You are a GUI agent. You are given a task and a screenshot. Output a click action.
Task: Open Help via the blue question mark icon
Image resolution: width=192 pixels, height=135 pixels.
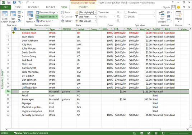tap(14, 2)
